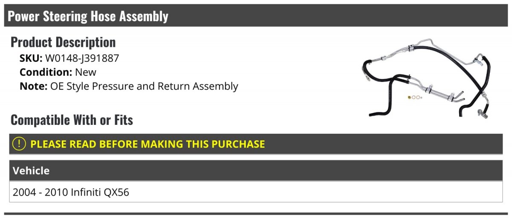Open the "PLEASE READ BEFORE MAKING THIS PURCHASE" notice

pyautogui.click(x=148, y=144)
